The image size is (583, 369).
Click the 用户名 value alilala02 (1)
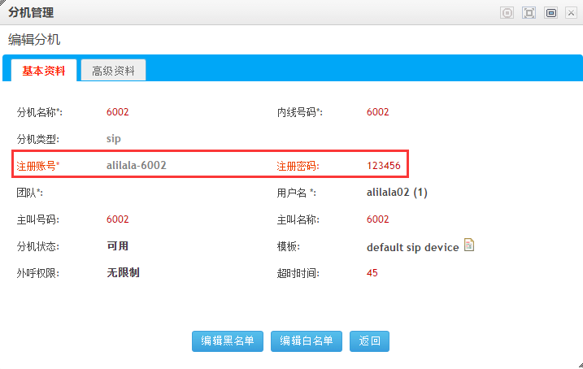coord(397,193)
